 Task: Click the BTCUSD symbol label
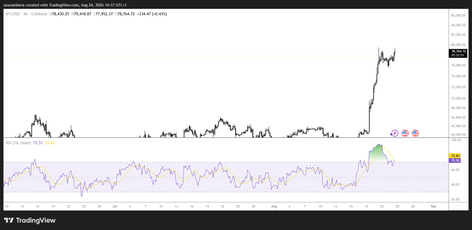click(13, 14)
